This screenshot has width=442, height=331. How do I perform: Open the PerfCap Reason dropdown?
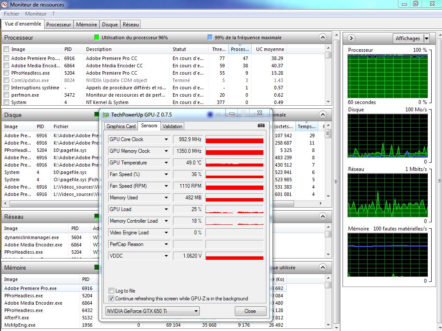click(x=167, y=244)
